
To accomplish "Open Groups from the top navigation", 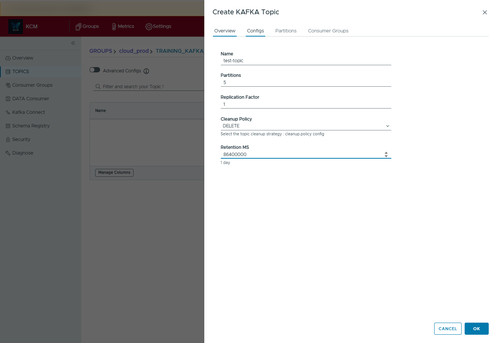I will [87, 26].
